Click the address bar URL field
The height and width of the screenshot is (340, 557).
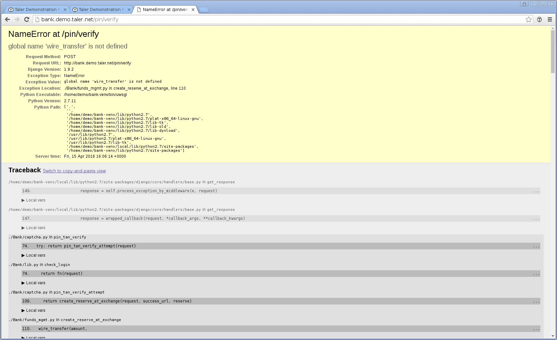coord(279,20)
